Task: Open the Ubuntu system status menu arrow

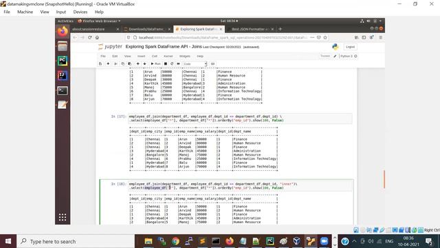Action: pyautogui.click(x=380, y=21)
